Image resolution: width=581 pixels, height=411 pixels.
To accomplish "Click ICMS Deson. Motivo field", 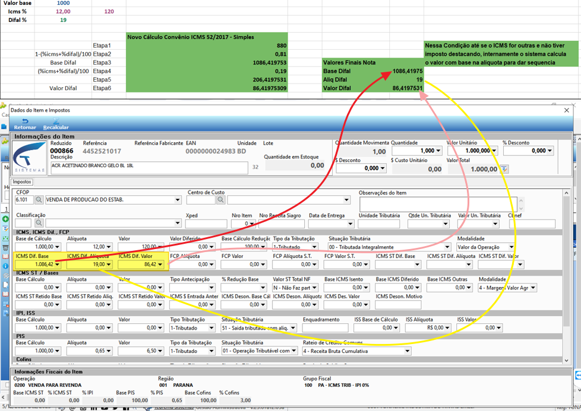I will click(x=399, y=305).
